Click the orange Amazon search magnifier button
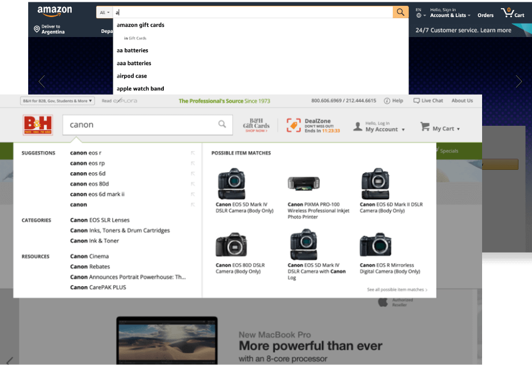This screenshot has width=532, height=365. click(x=400, y=12)
